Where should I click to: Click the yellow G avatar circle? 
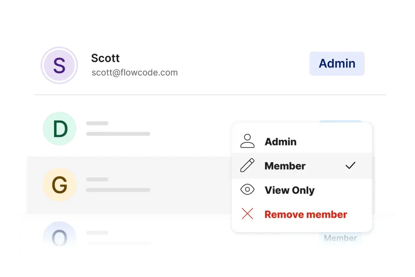tap(59, 185)
